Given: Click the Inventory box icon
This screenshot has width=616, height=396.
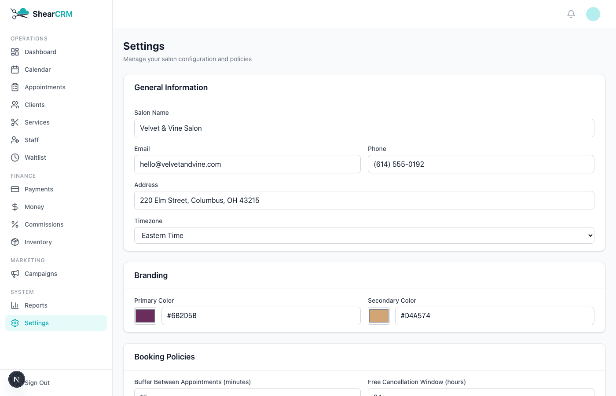Looking at the screenshot, I should coord(15,242).
